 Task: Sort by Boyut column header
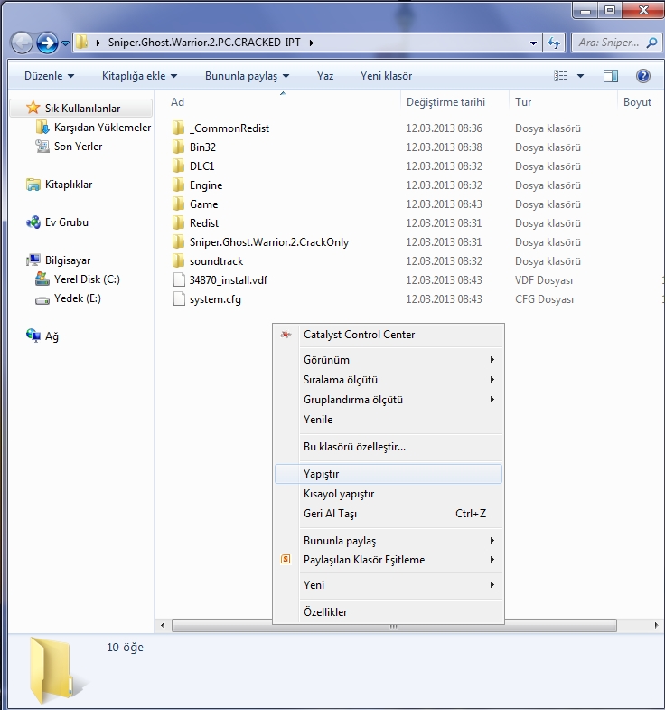point(637,102)
